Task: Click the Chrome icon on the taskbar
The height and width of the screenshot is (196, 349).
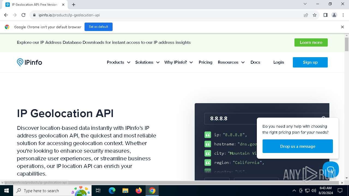Action: tap(152, 191)
